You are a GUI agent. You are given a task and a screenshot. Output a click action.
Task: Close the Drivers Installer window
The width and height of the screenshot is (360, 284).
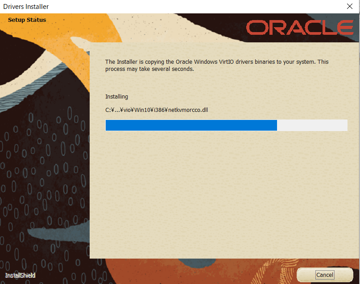349,6
